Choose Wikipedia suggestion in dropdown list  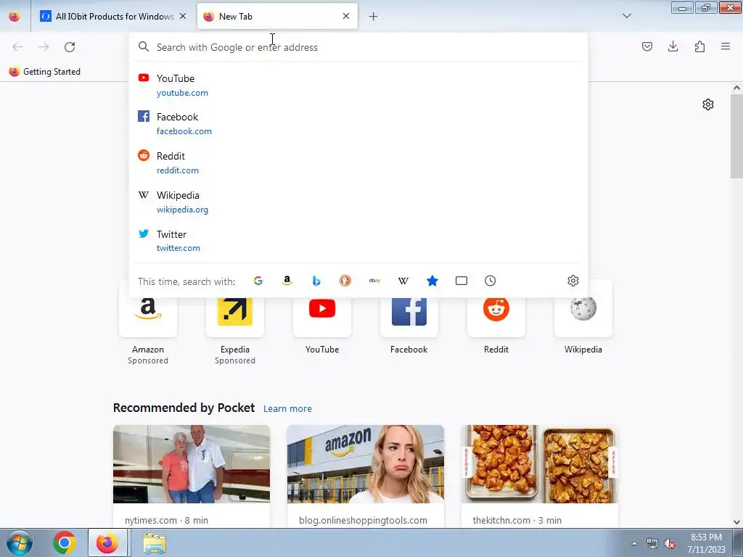358,202
